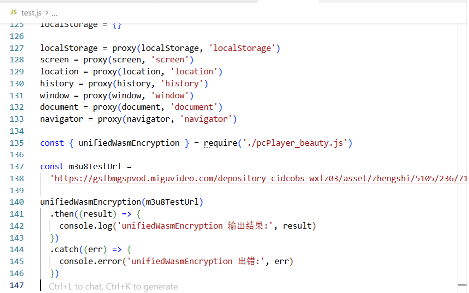The height and width of the screenshot is (293, 469).
Task: Click console.log statement on line 142
Action: point(187,226)
